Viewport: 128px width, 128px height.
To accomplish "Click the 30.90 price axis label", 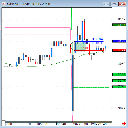I will (x=122, y=64).
